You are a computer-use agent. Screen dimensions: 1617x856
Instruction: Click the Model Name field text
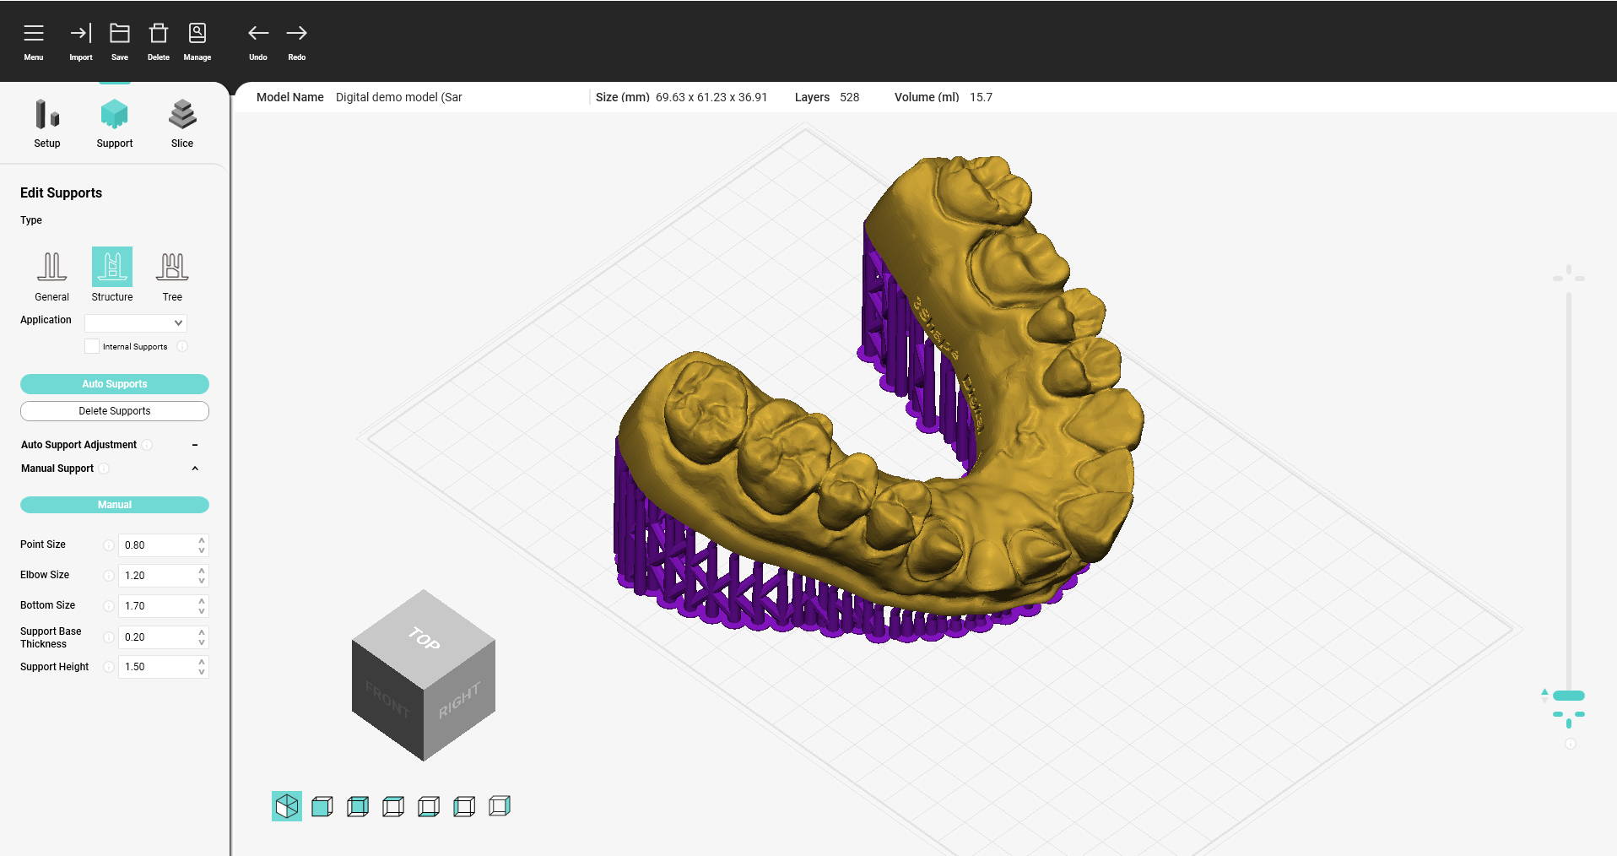[399, 97]
